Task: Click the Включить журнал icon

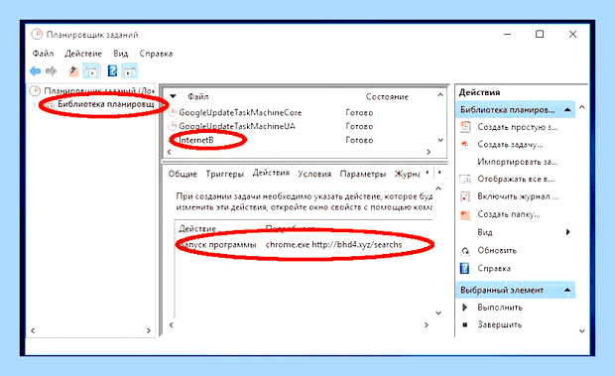Action: (465, 196)
